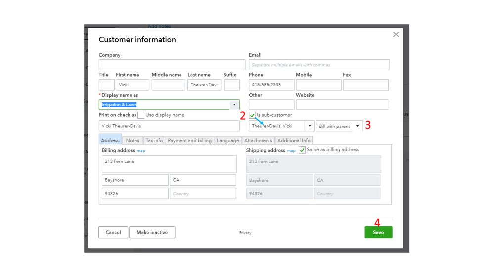The image size is (494, 277).
Task: Click the Last name field
Action: pos(204,85)
